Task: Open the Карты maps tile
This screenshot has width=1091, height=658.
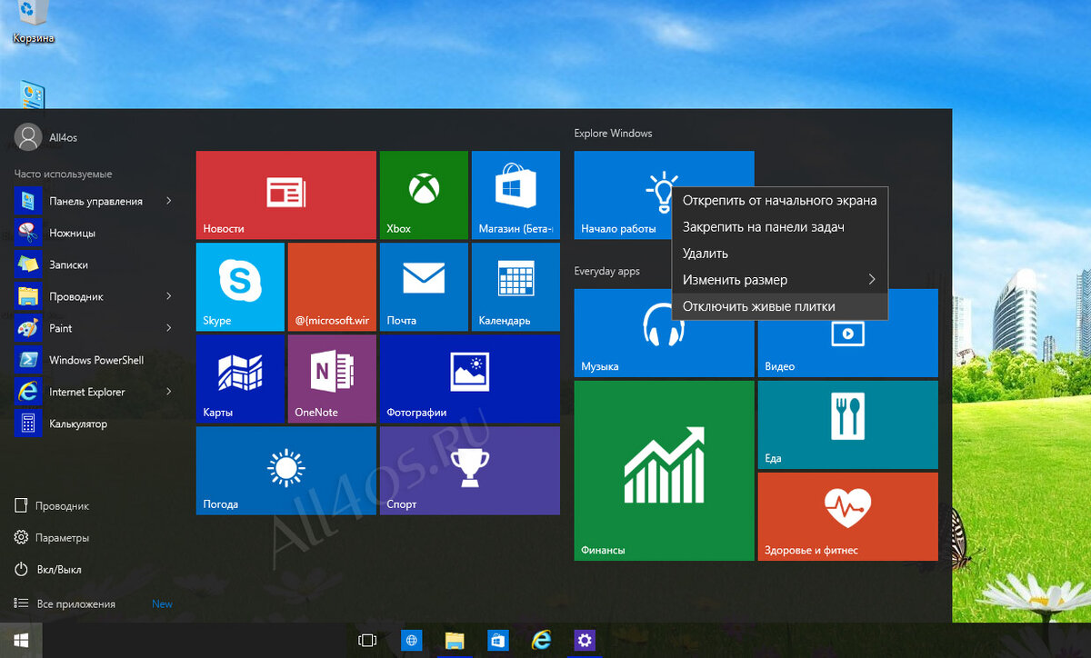Action: [x=240, y=378]
